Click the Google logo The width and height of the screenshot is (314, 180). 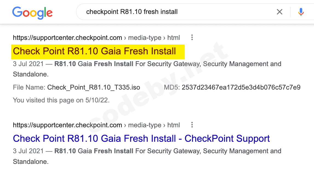(x=32, y=12)
